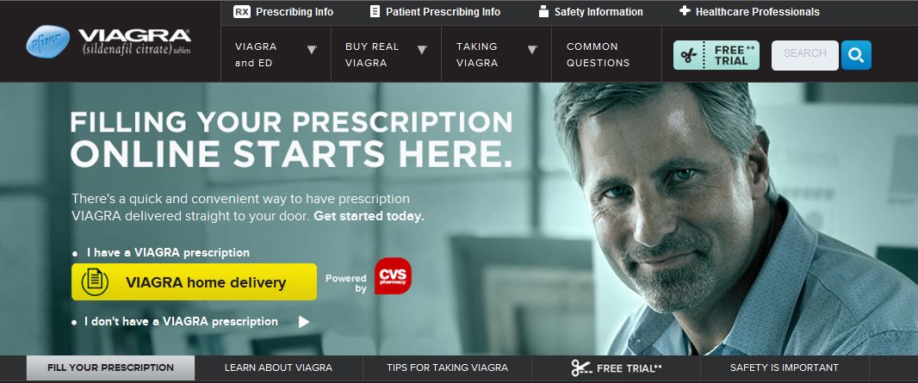
Task: Focus the SEARCH input field
Action: (804, 56)
